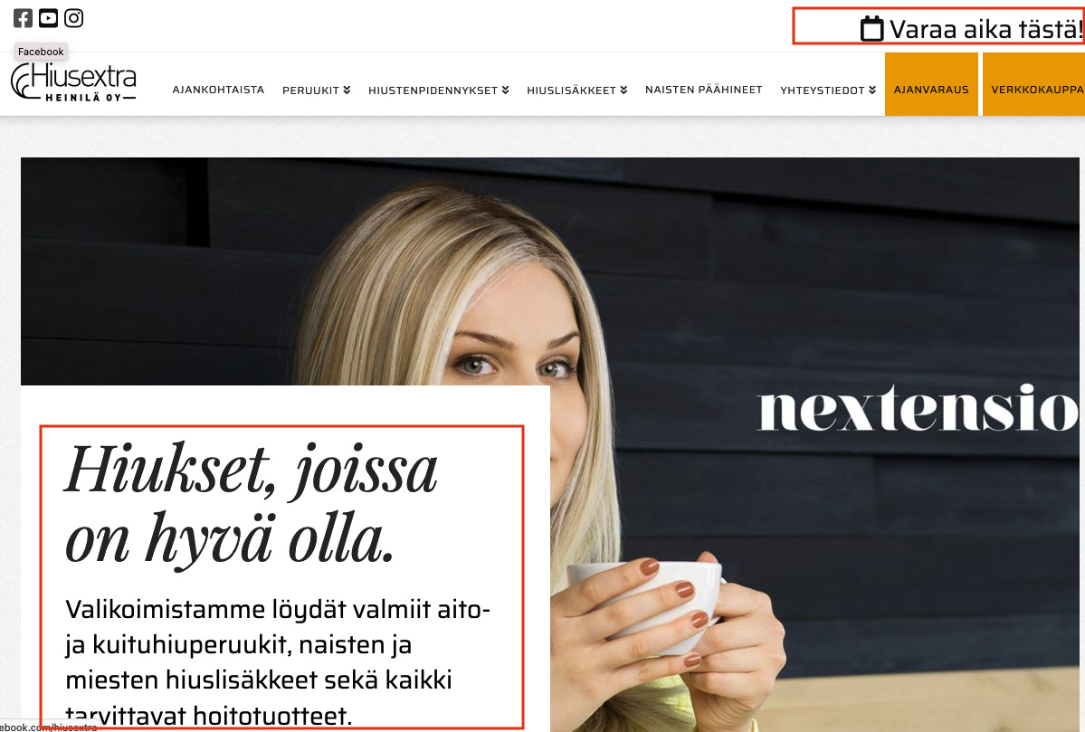Viewport: 1085px width, 732px height.
Task: Expand the Yhteystiedot dropdown chevron
Action: coord(872,90)
